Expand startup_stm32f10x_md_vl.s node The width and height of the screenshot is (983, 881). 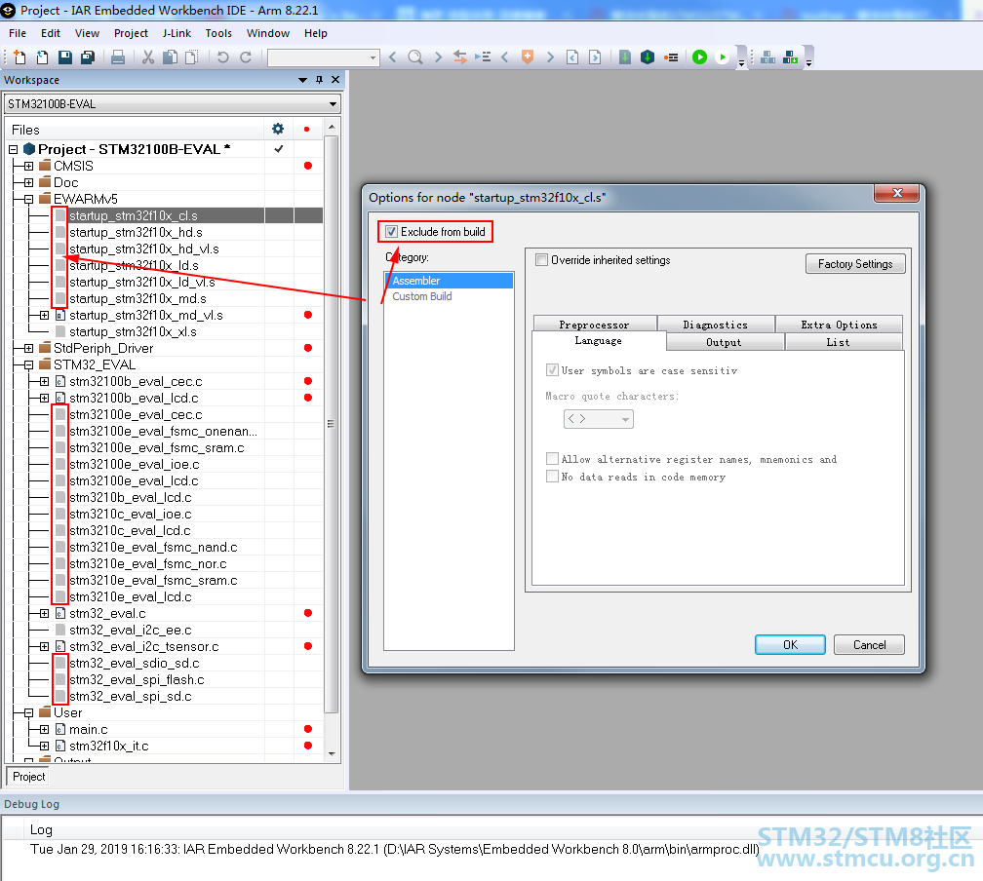click(44, 315)
